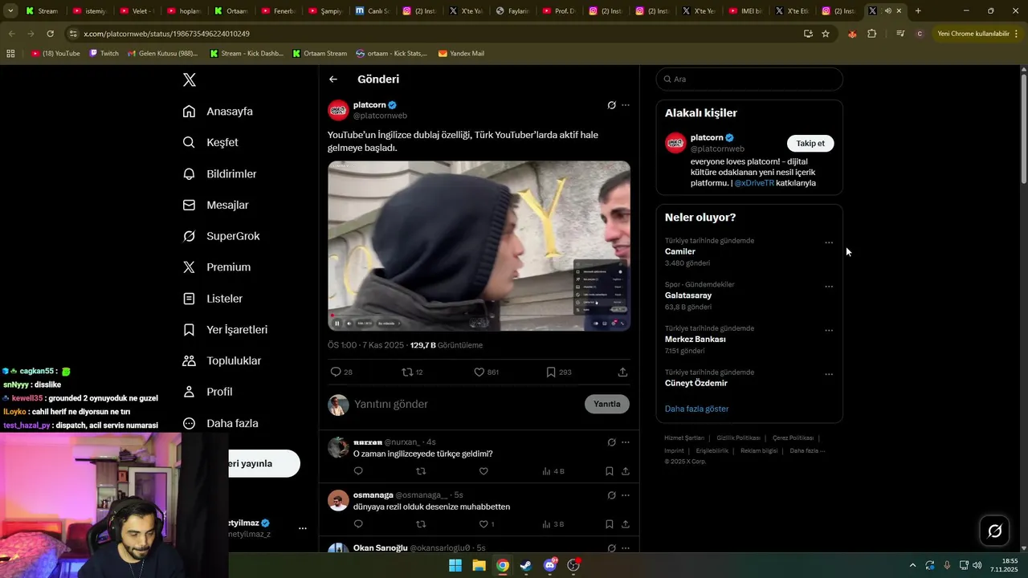
Task: Open new browser tab
Action: pyautogui.click(x=918, y=11)
